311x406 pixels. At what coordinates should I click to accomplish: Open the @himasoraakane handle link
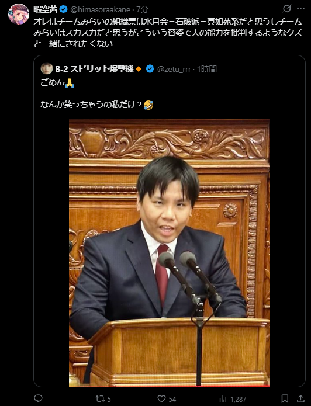point(101,10)
